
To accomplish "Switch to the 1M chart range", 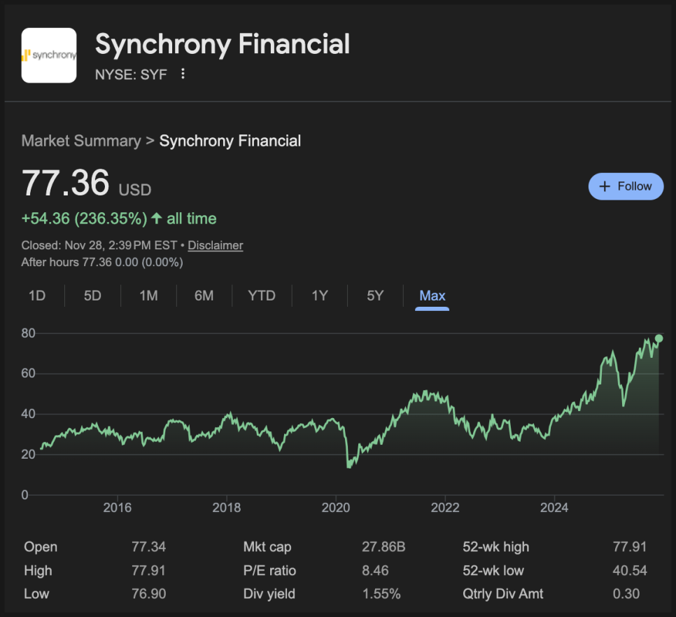I will click(148, 296).
